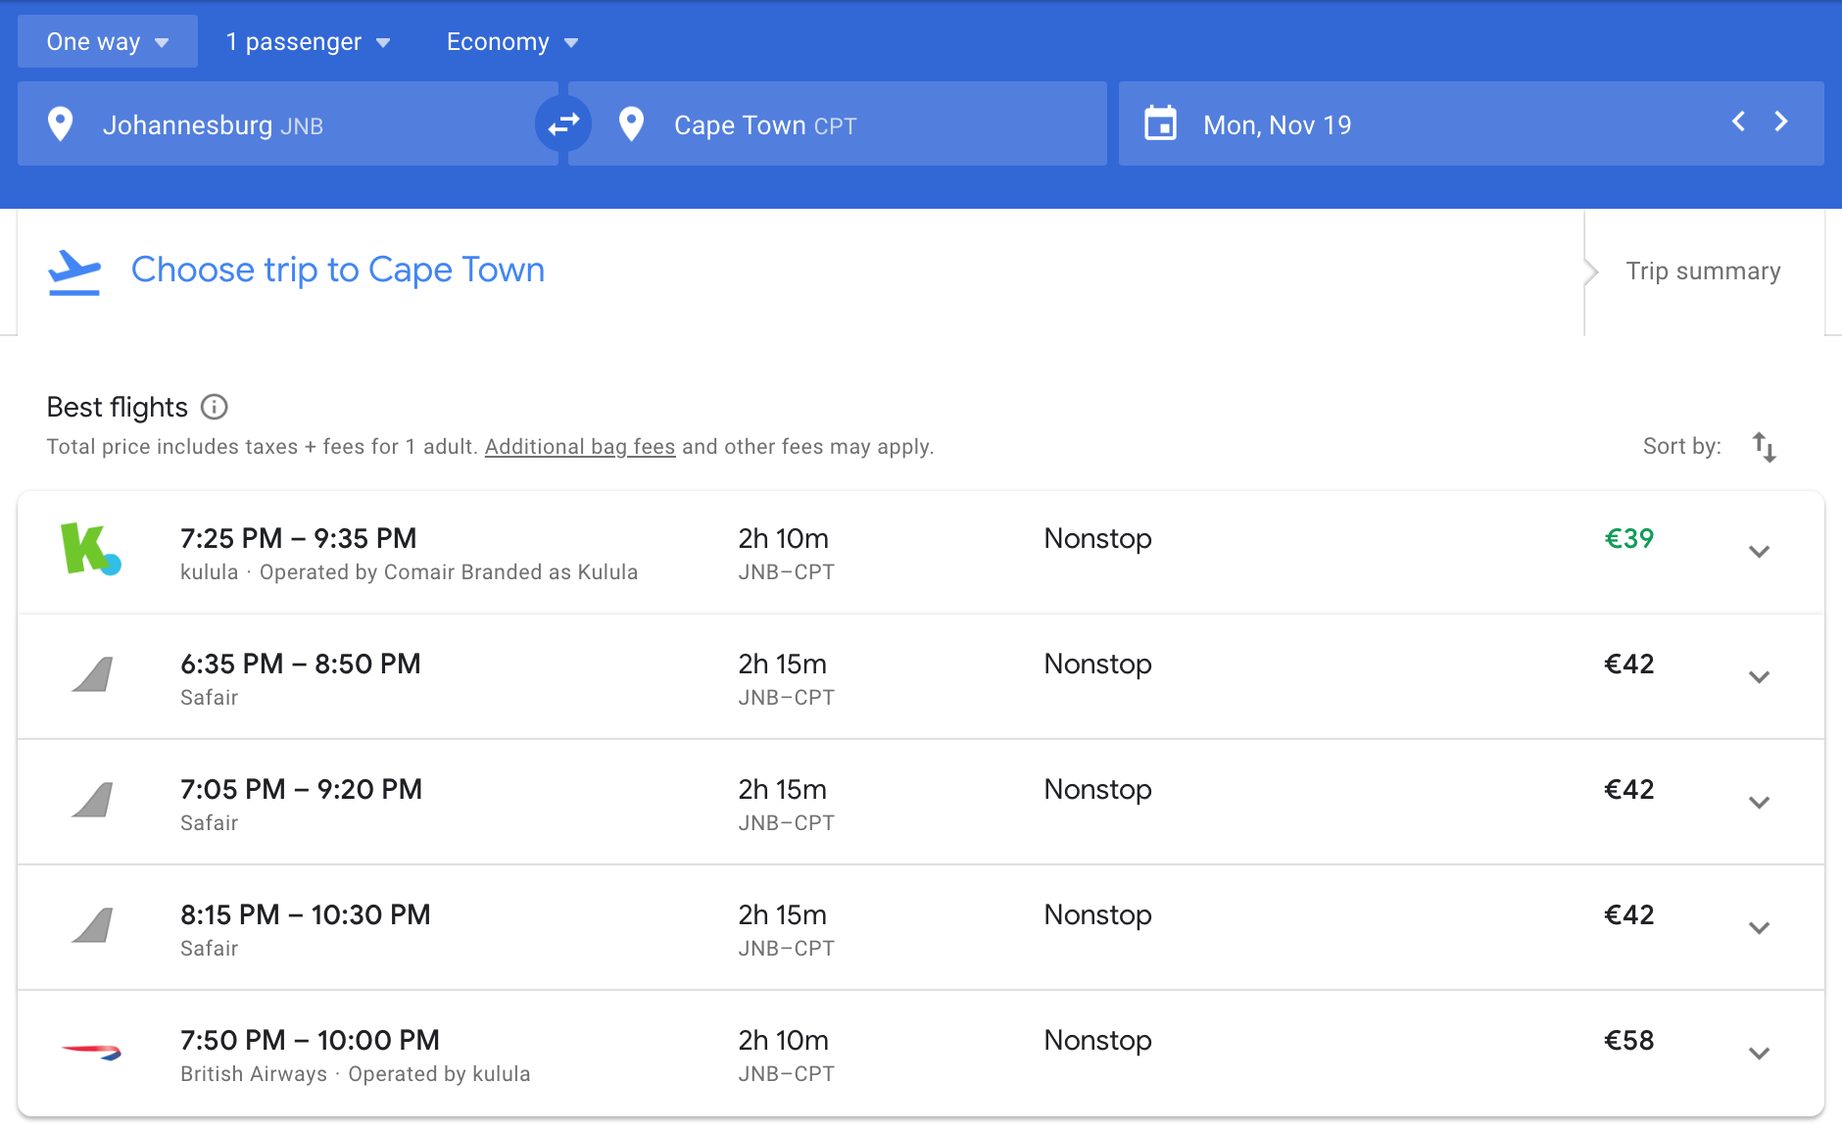Screen dimensions: 1842x1133
Task: Select Choose trip to Cape Town step
Action: tap(337, 270)
